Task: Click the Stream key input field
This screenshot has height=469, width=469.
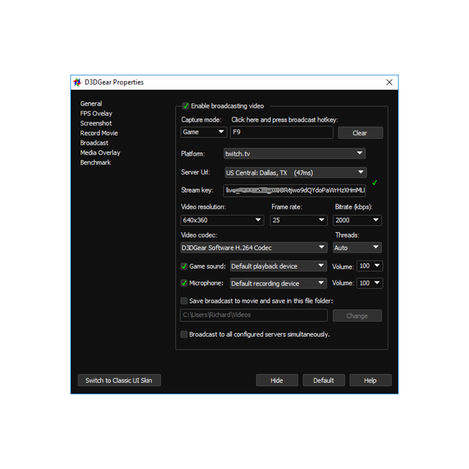Action: click(x=294, y=190)
